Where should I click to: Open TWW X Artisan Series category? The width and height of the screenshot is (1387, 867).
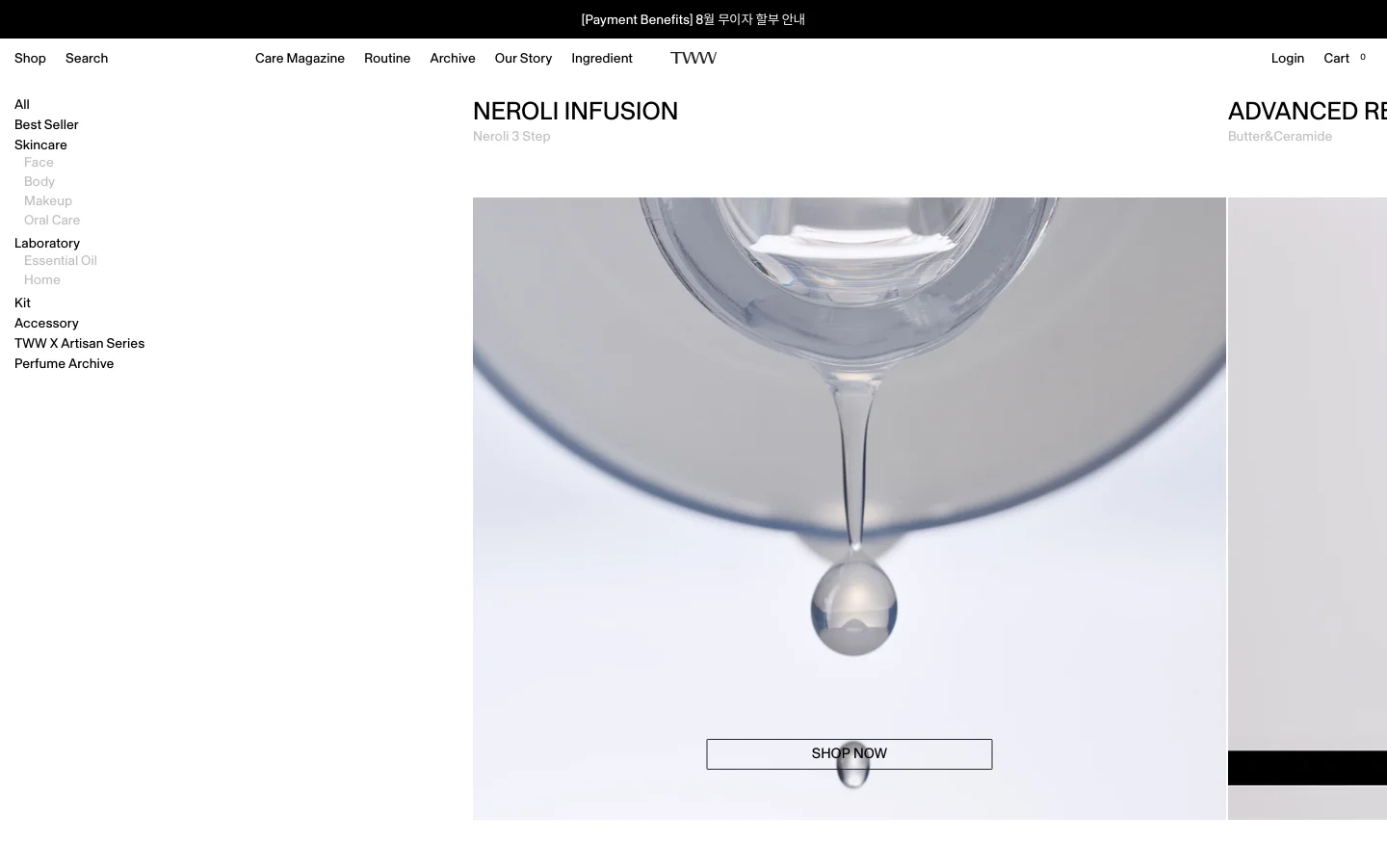(79, 344)
